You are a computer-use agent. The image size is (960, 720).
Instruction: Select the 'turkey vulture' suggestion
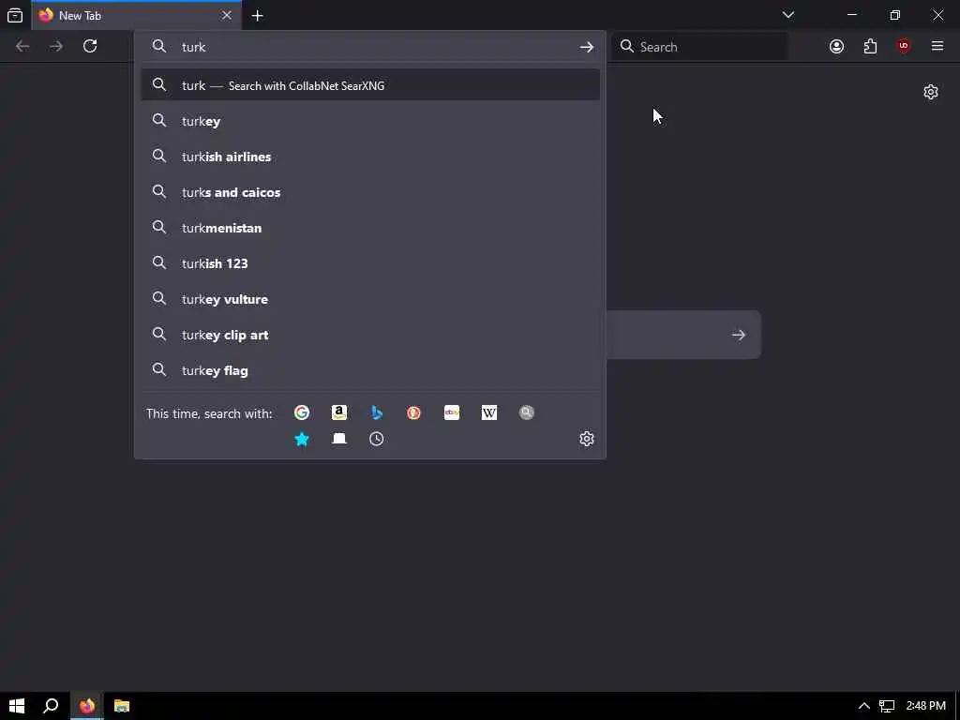(369, 299)
